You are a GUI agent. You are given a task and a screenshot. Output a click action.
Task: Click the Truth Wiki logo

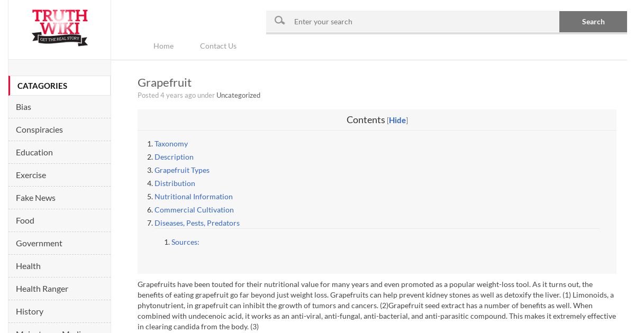[x=60, y=27]
